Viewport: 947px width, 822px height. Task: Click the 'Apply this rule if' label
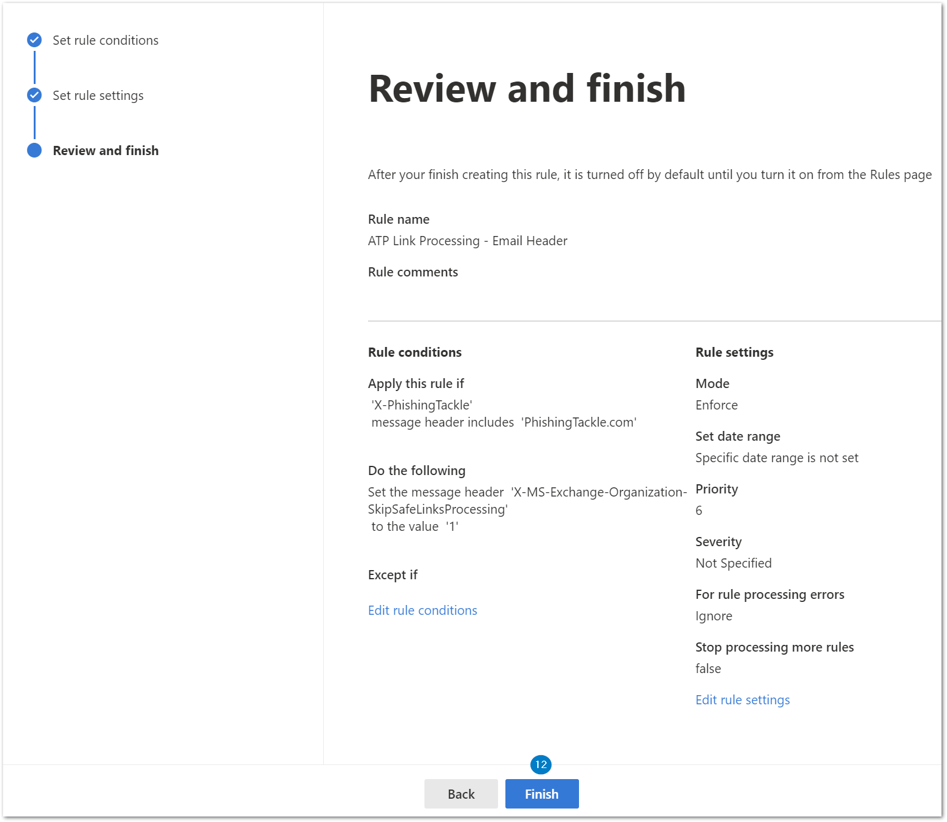[x=416, y=384]
